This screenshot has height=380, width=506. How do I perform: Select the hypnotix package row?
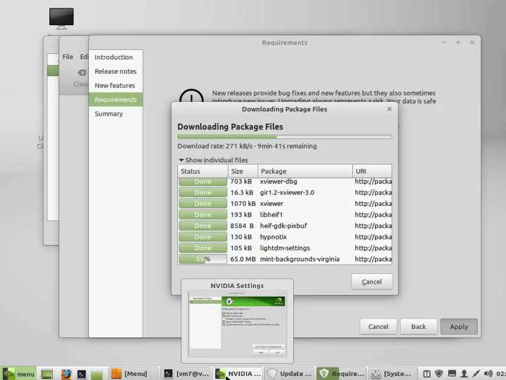click(x=285, y=237)
